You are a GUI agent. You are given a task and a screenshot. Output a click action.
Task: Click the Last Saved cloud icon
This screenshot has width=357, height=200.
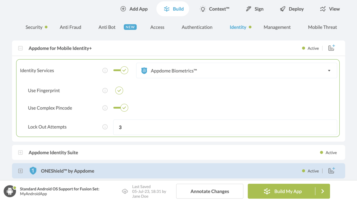(x=125, y=192)
